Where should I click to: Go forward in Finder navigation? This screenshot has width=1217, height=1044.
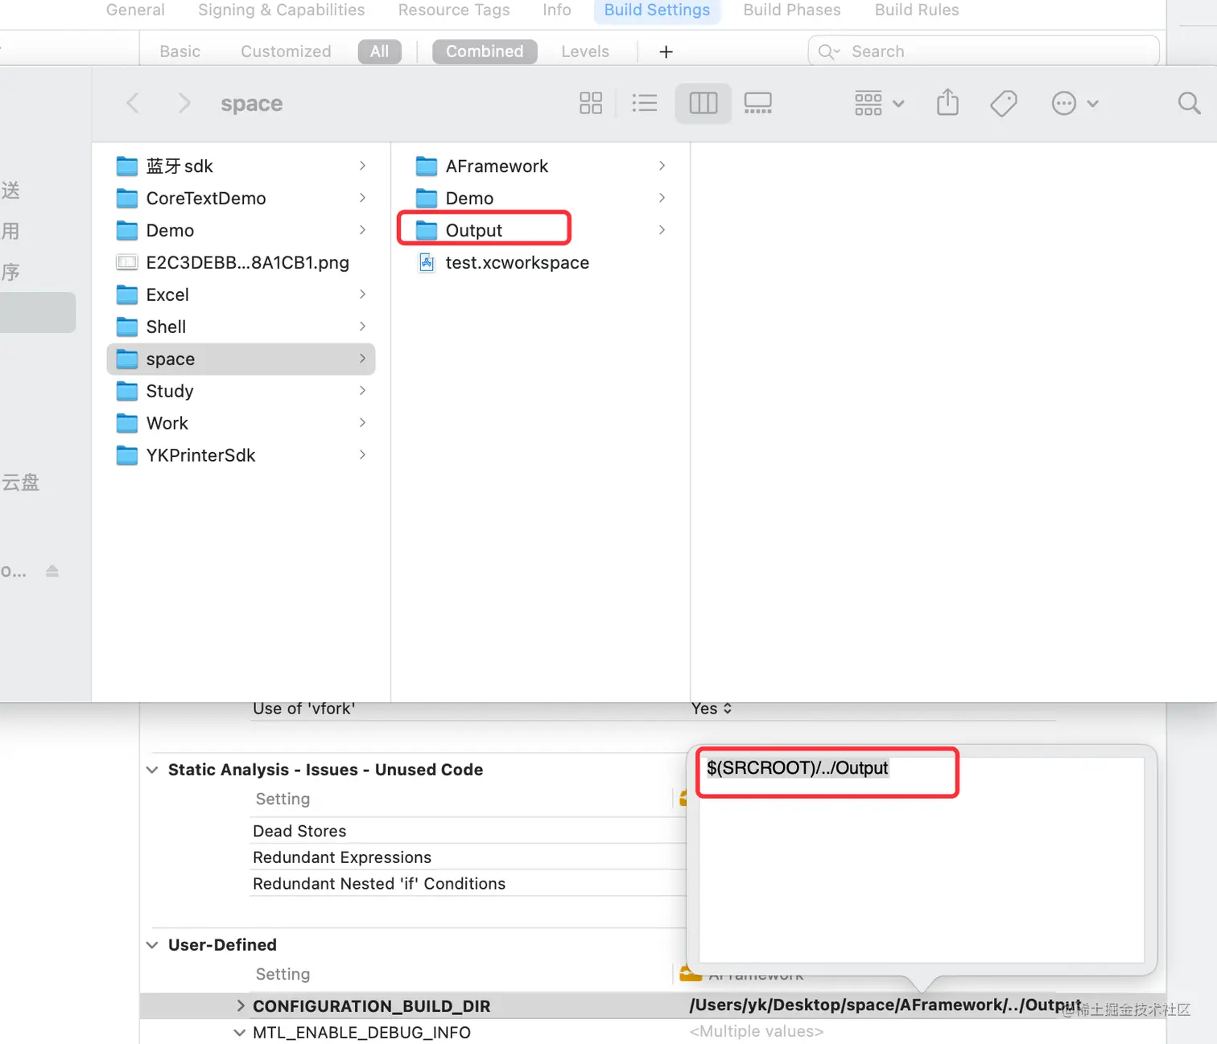click(184, 104)
